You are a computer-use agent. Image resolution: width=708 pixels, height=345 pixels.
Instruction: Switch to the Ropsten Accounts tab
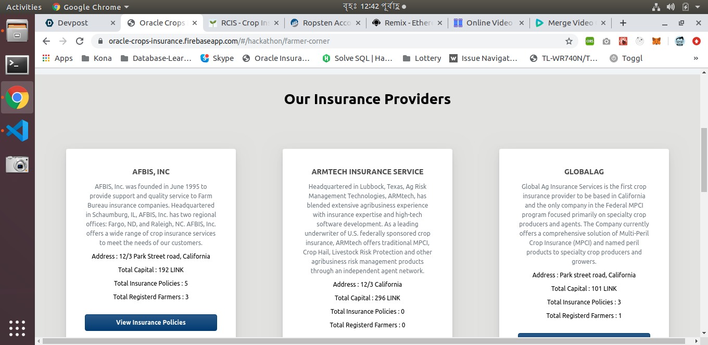[326, 23]
